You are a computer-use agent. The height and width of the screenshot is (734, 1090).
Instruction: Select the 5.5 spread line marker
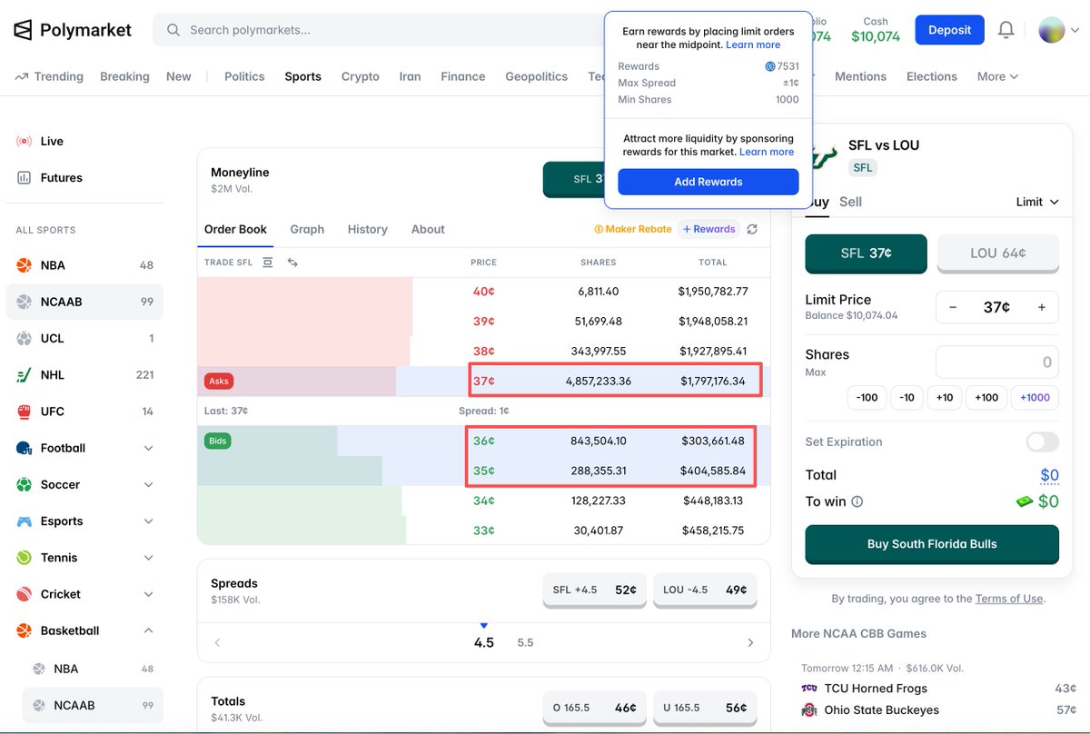525,642
